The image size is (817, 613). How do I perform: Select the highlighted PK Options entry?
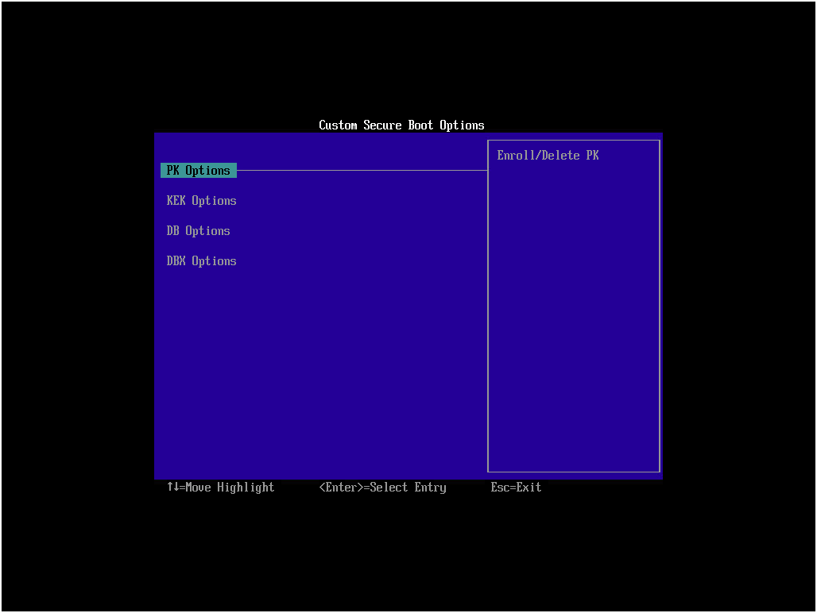(199, 170)
